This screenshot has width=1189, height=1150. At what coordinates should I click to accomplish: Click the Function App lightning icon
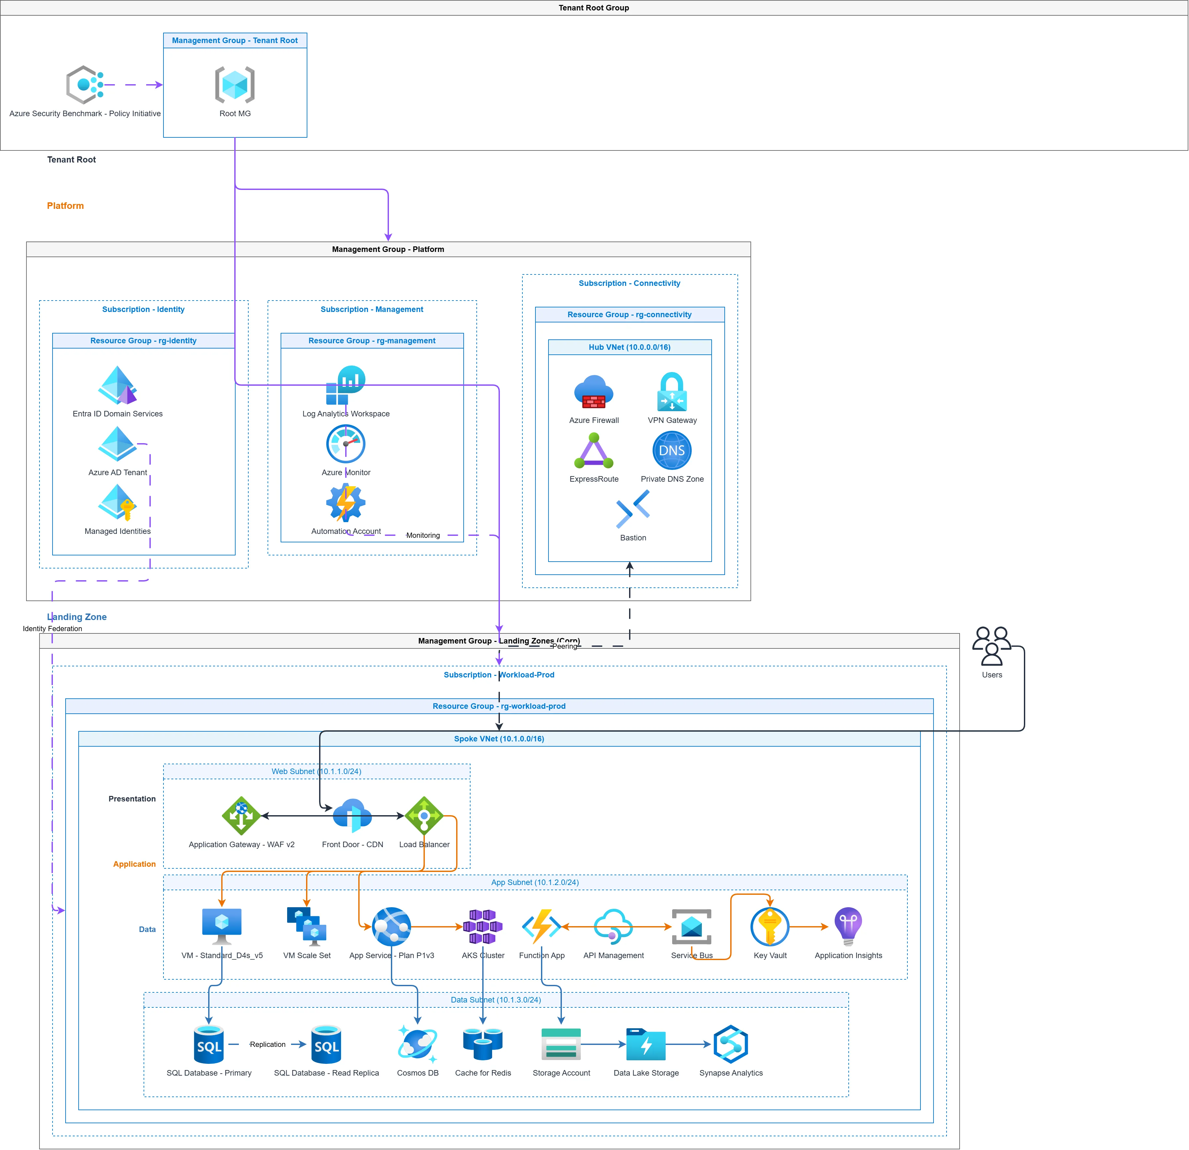[x=542, y=927]
